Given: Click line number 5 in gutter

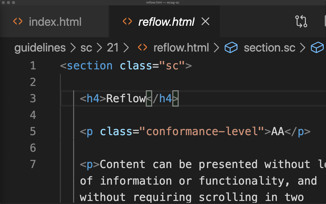Looking at the screenshot, I should pos(33,131).
